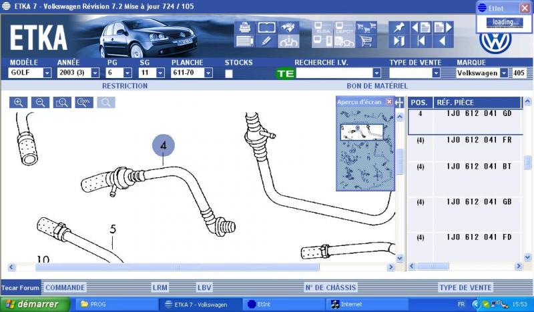Click position 4 callout in the diagram
This screenshot has width=534, height=312.
pos(164,145)
